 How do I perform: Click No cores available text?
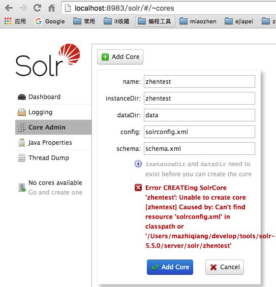coord(55,183)
